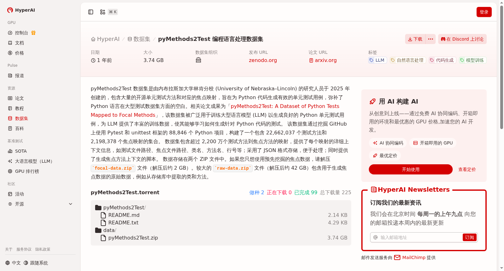
Task: Open GPU 排行榜 leaderboard
Action: [27, 171]
